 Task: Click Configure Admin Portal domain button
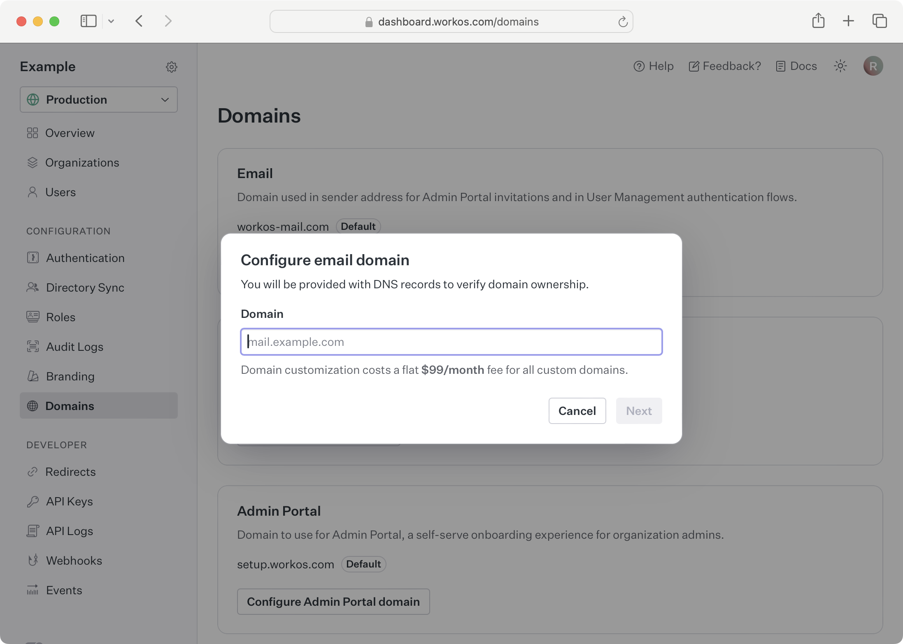333,602
